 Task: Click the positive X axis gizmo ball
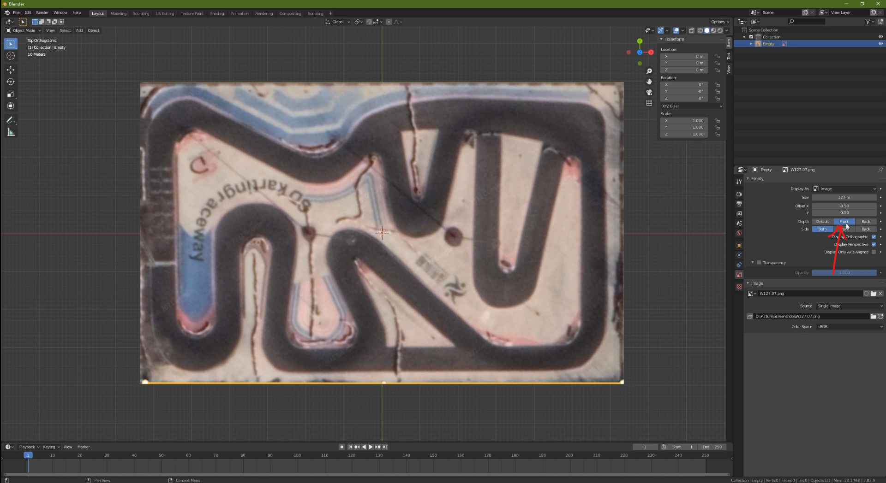(651, 52)
